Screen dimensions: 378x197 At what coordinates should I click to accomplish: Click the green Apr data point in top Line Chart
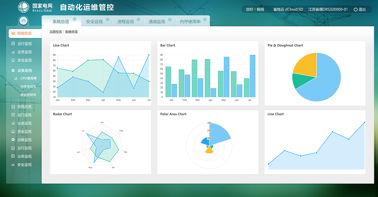click(x=103, y=60)
